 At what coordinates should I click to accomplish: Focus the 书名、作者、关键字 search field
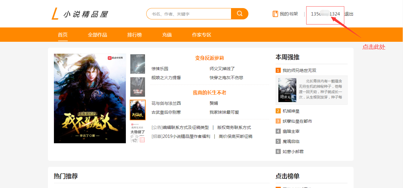coord(189,14)
